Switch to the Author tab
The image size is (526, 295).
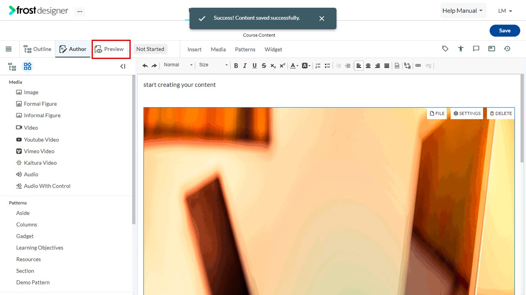click(x=73, y=49)
